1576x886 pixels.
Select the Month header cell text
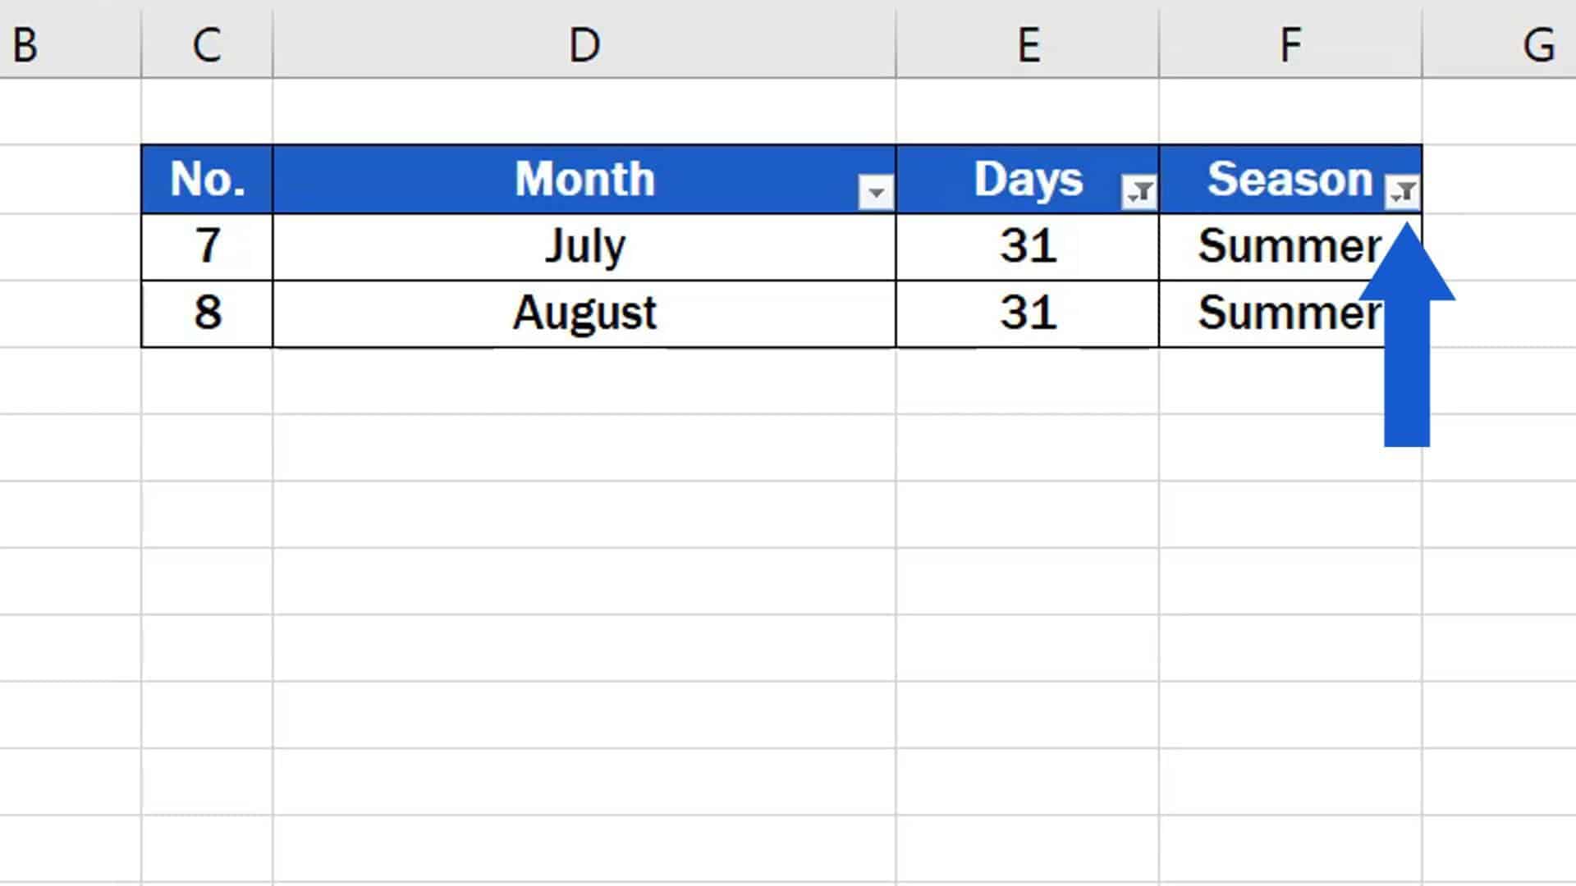point(584,179)
